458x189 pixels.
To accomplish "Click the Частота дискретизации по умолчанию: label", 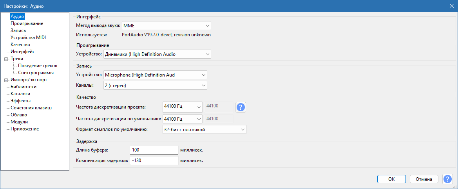I will click(118, 119).
